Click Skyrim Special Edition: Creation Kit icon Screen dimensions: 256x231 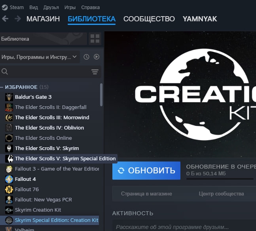9,220
